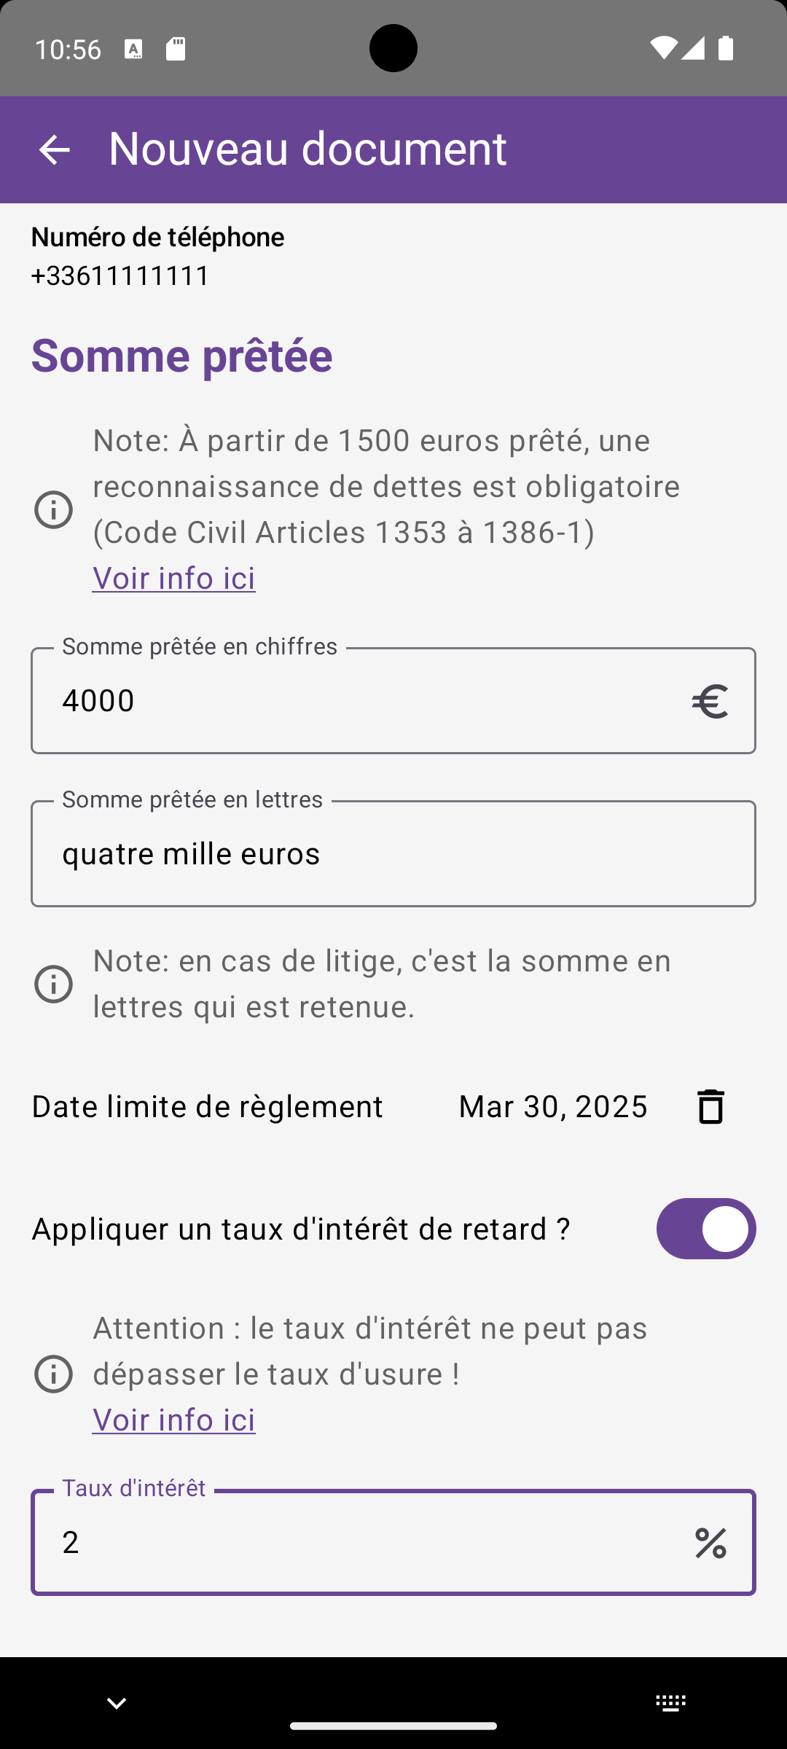Screen dimensions: 787x1749
Task: Tap the 'Appliquer un taux d'intérêt de retard' label
Action: (x=301, y=1229)
